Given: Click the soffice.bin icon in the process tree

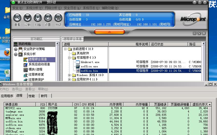Looking at the screenshot, I should (78, 71).
